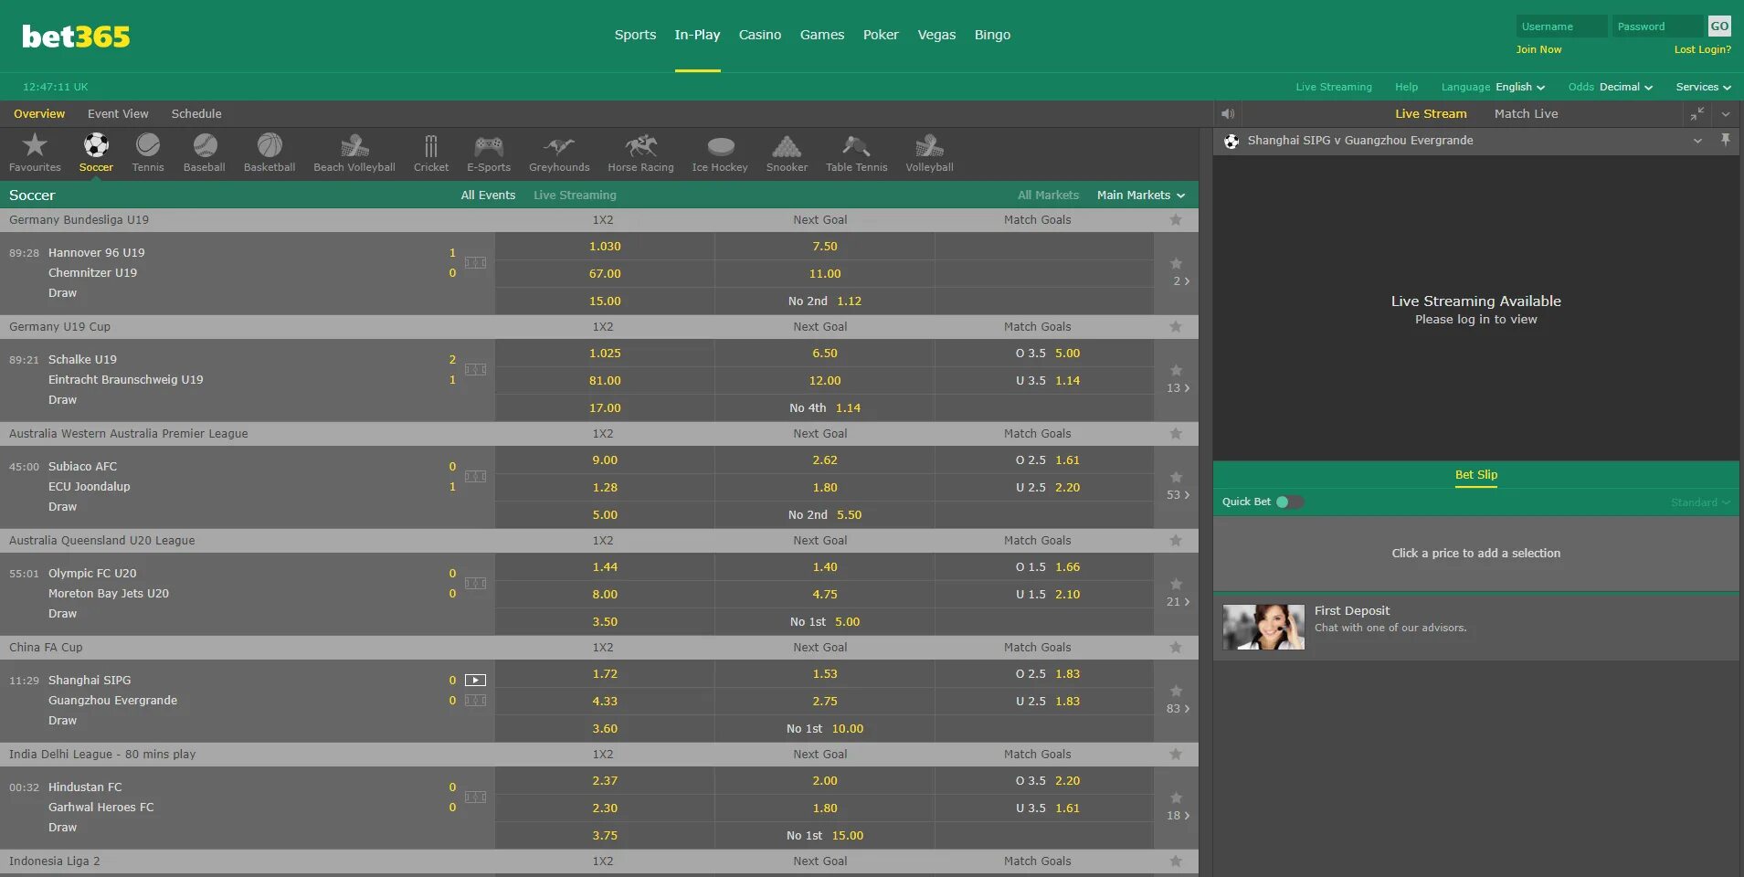
Task: Expand 53 more markets for Subiaco AFC
Action: coord(1178,495)
